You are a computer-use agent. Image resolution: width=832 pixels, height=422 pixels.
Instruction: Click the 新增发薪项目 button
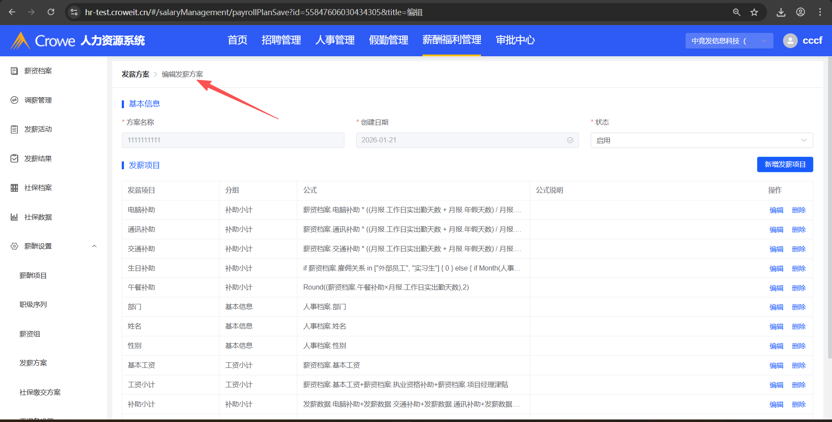(785, 164)
